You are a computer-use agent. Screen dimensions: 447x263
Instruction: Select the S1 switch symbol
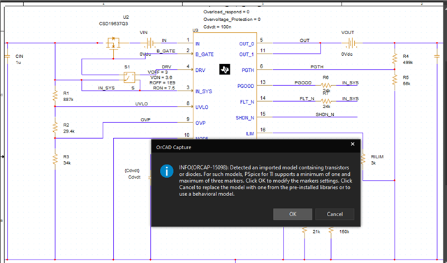129,77
